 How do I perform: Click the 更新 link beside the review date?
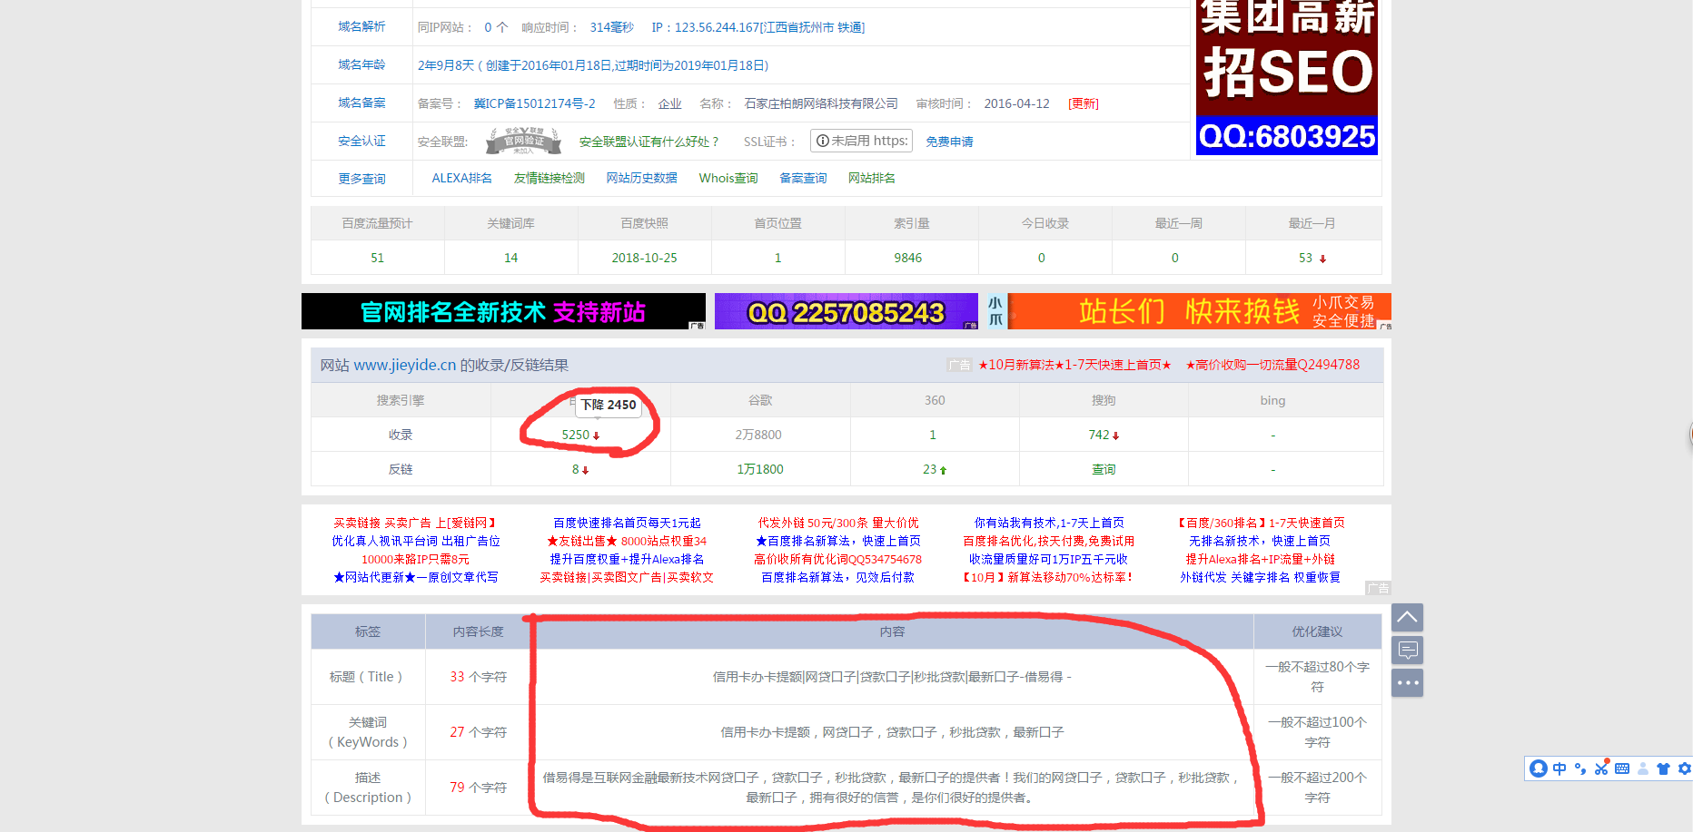click(1084, 103)
